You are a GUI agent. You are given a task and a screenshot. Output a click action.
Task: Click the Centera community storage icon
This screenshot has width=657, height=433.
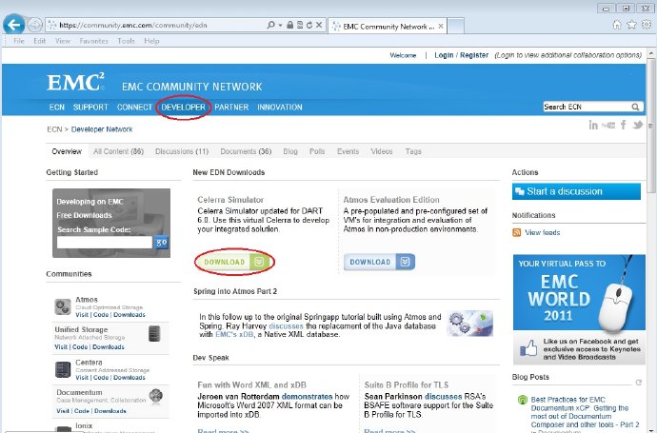tap(63, 369)
